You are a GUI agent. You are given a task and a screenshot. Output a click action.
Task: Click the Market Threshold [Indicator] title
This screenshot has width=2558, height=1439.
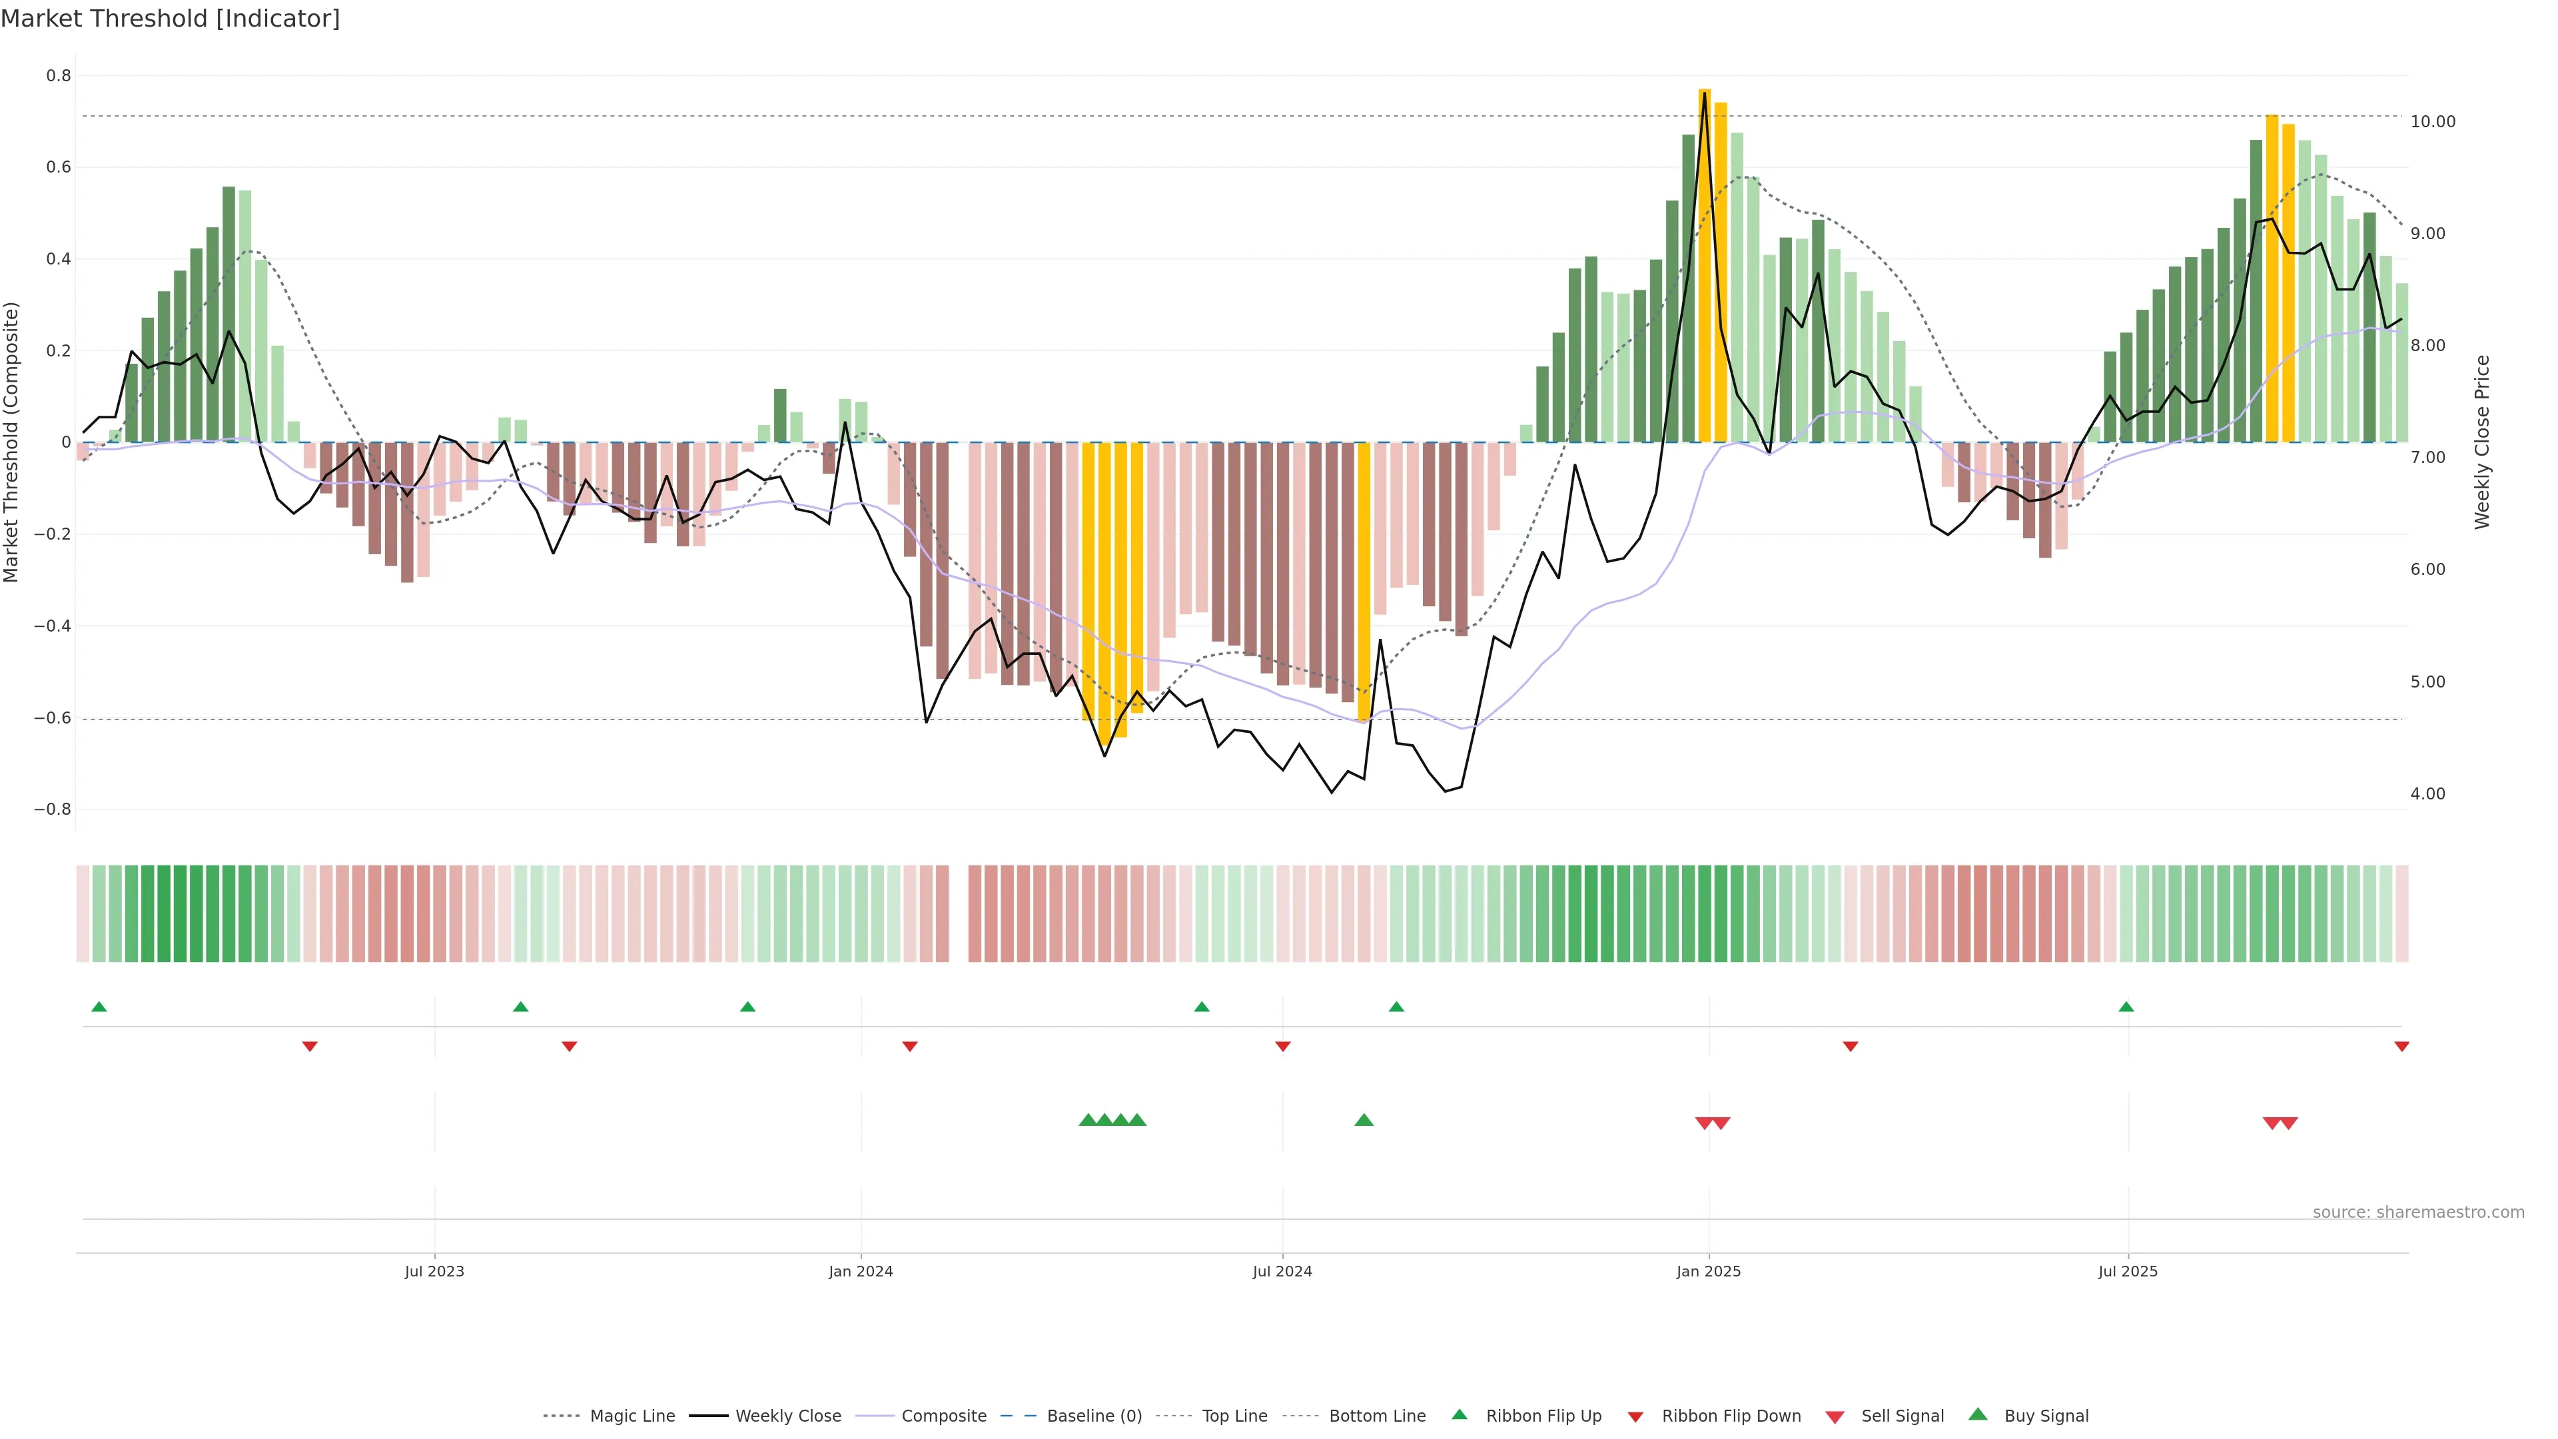170,19
